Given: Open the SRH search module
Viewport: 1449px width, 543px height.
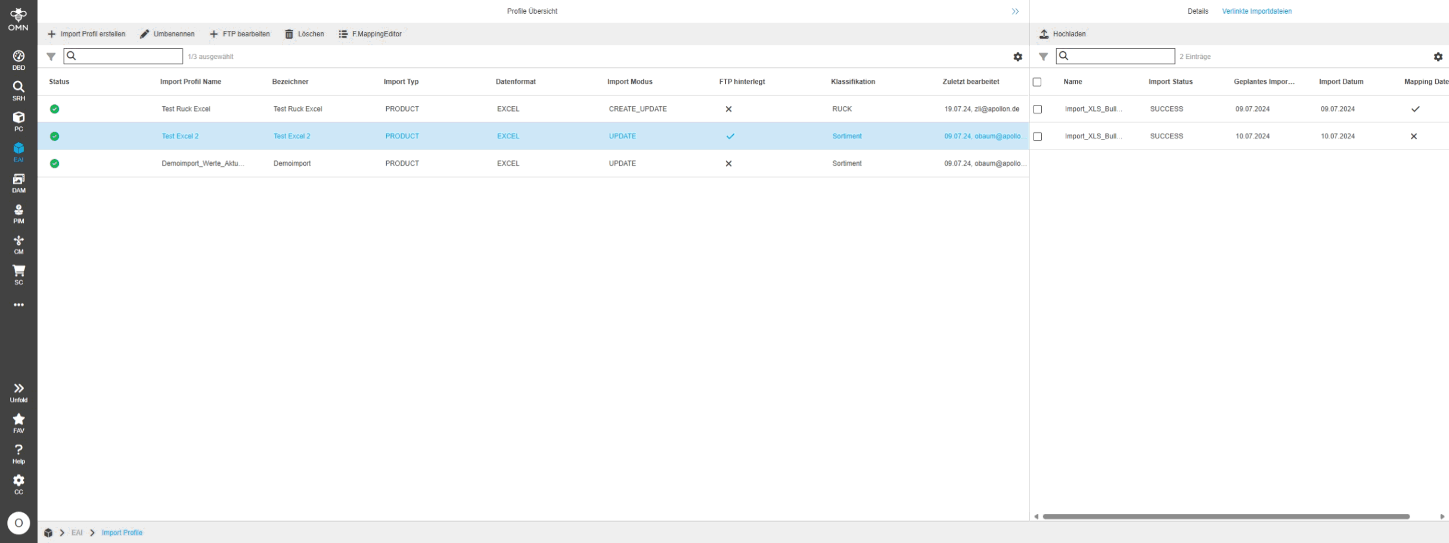Looking at the screenshot, I should point(18,90).
